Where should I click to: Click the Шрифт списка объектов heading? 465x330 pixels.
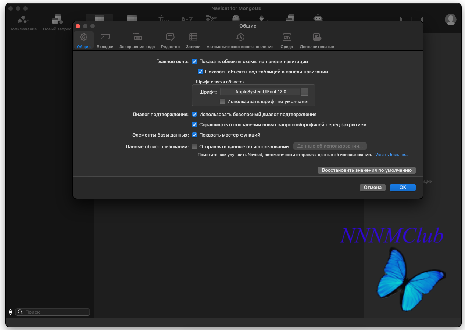point(220,82)
